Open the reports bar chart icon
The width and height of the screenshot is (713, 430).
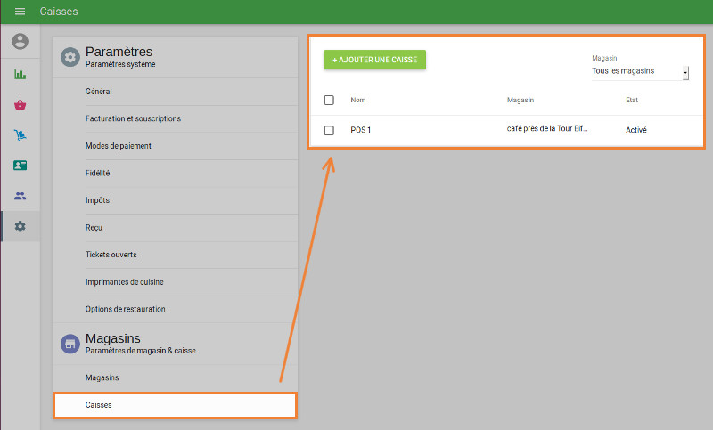(x=20, y=74)
